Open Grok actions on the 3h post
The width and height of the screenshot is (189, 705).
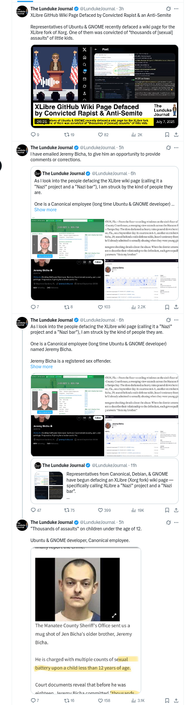168,9
